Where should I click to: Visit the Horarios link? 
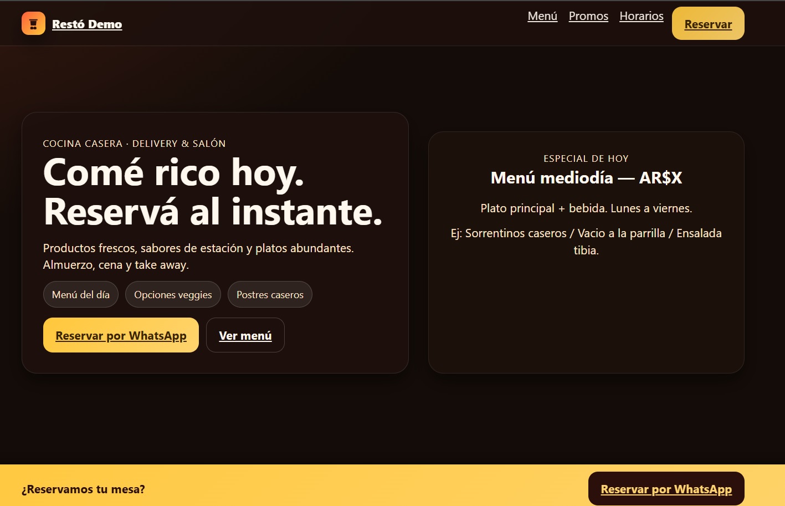pyautogui.click(x=641, y=16)
